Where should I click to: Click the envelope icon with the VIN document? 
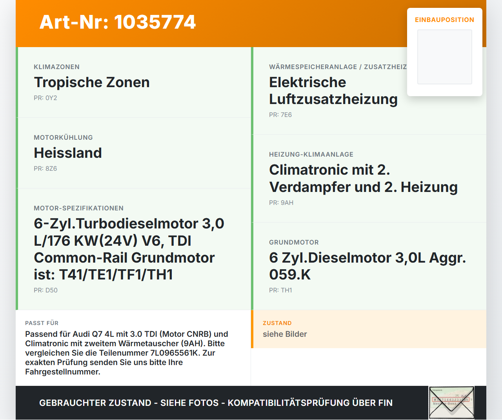(x=451, y=403)
